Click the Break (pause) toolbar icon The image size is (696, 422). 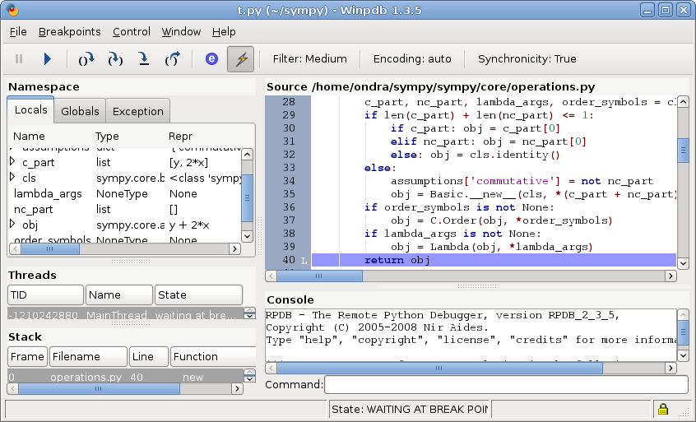(x=19, y=59)
